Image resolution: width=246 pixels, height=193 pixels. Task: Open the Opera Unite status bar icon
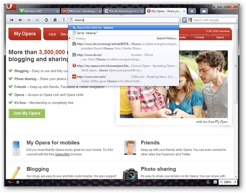[x=18, y=182]
